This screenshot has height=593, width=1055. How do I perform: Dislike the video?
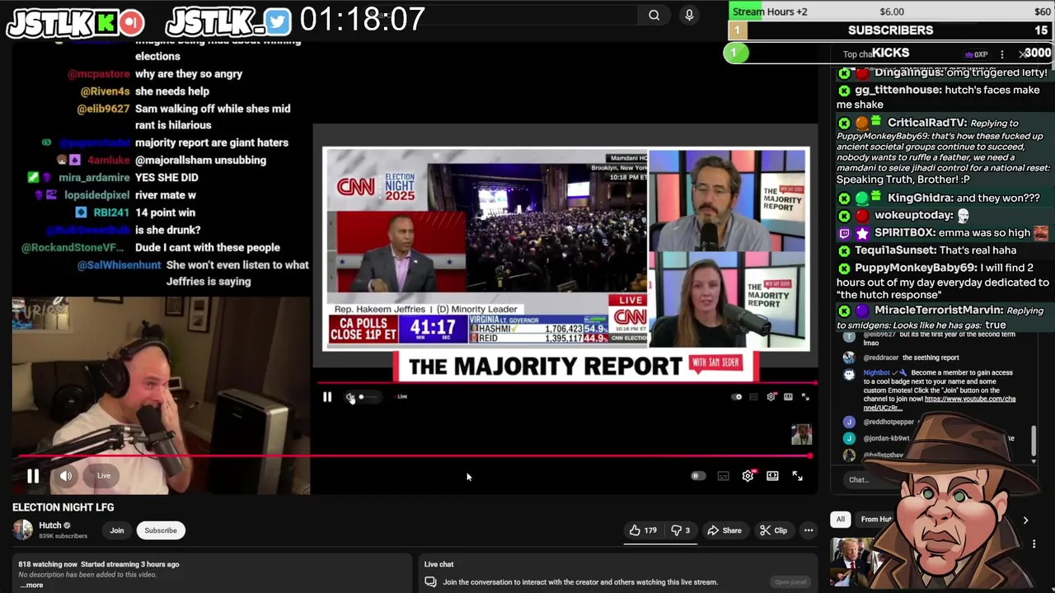(681, 530)
